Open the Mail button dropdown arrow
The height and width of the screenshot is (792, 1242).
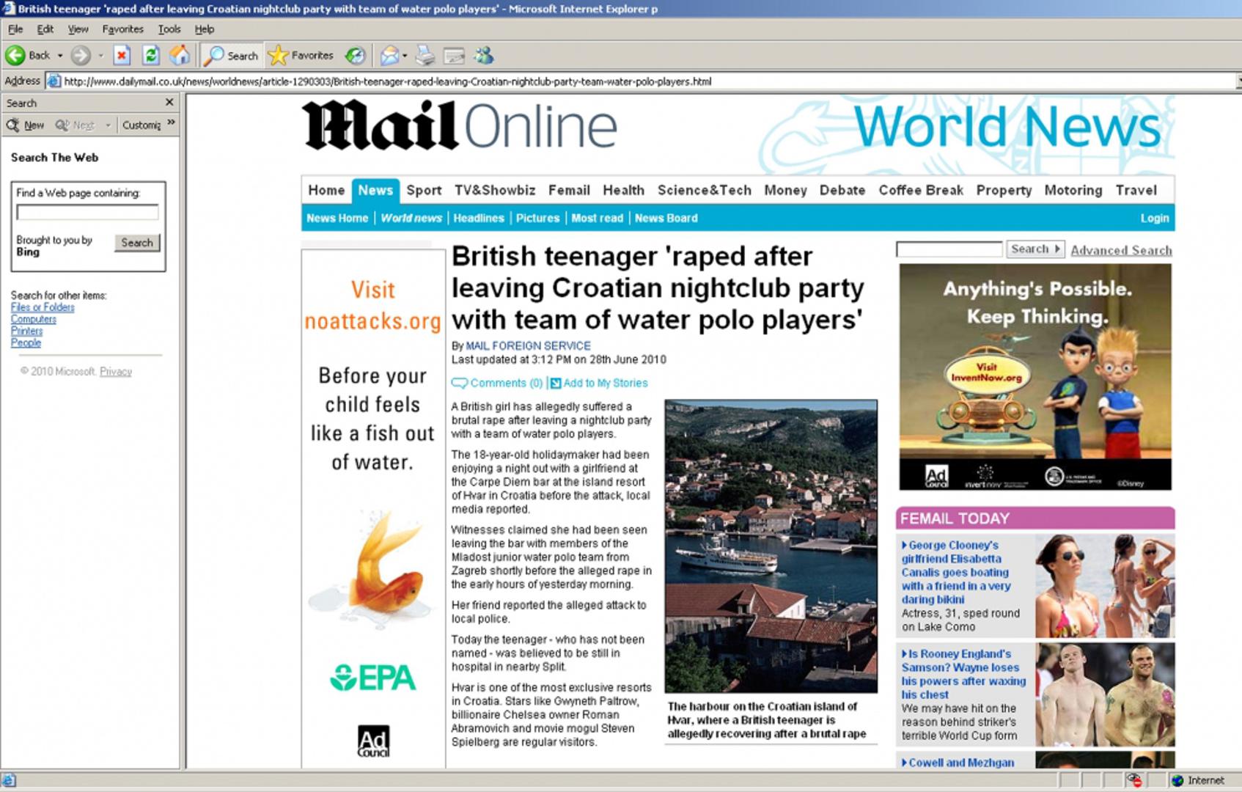coord(405,56)
